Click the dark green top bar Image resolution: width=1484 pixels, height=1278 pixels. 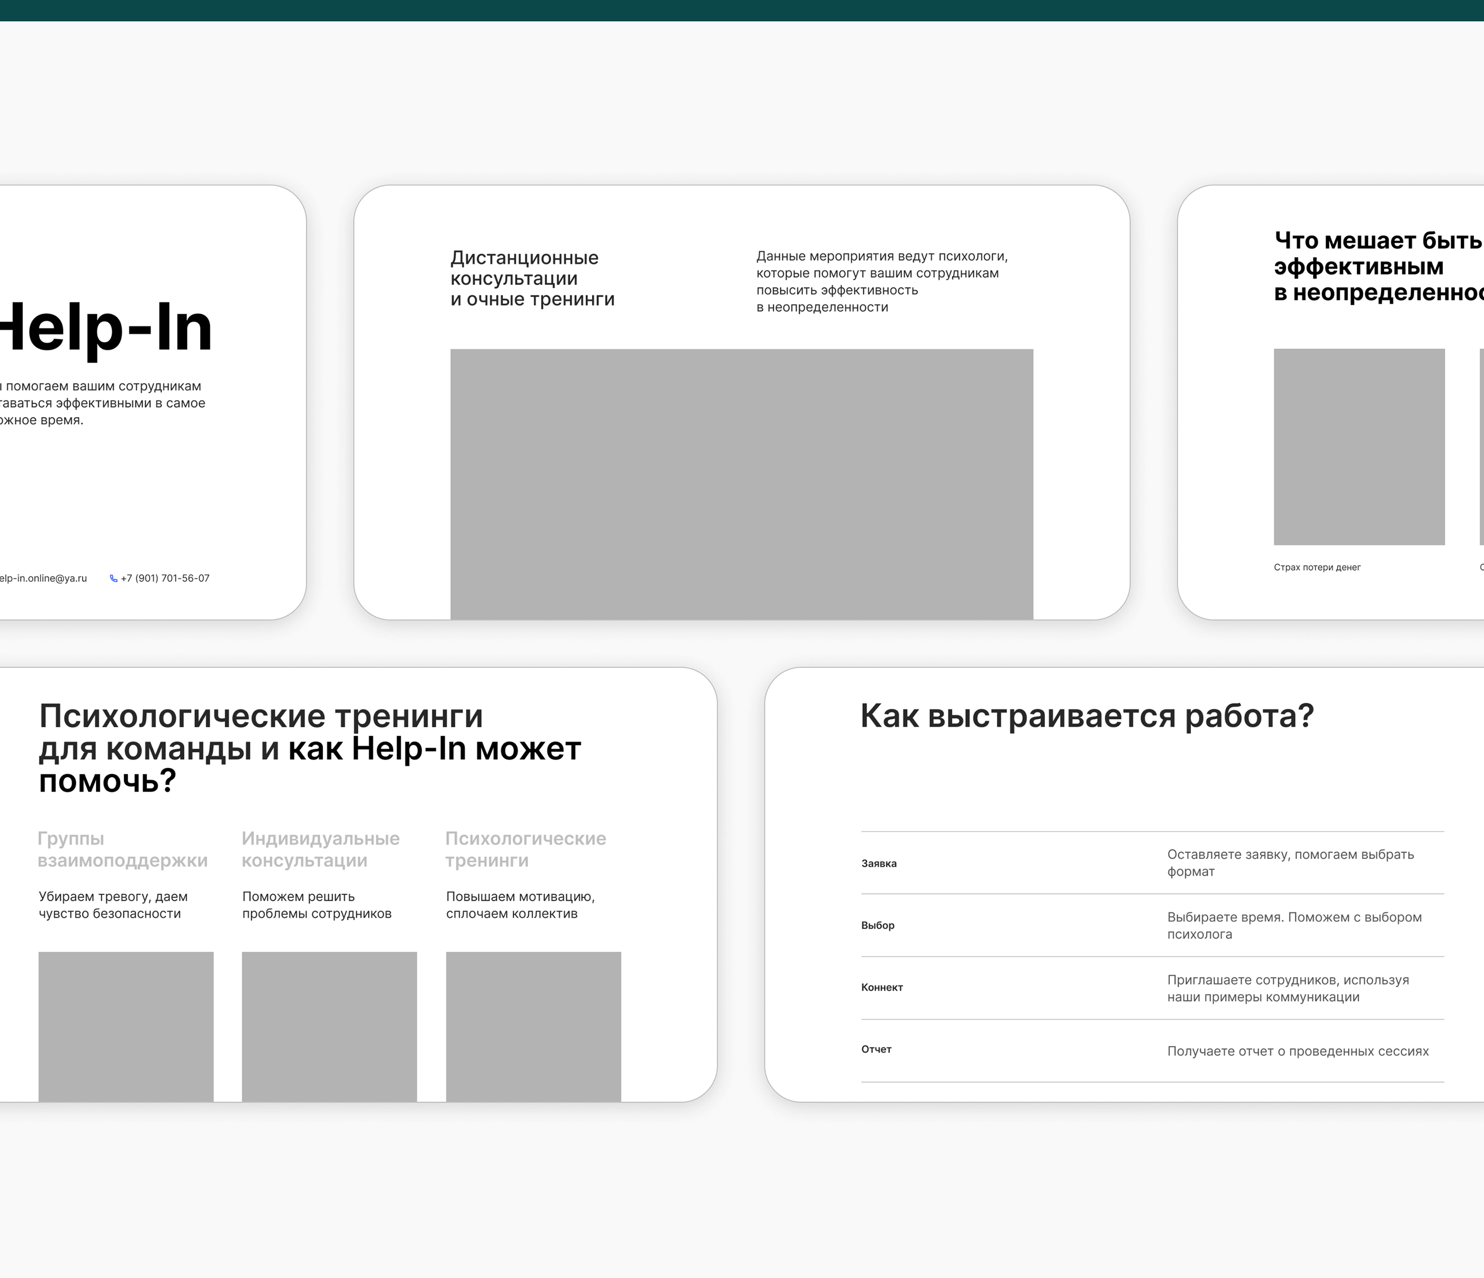pos(742,10)
